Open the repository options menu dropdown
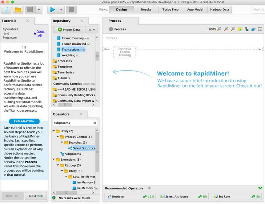The width and height of the screenshot is (265, 204). [91, 29]
